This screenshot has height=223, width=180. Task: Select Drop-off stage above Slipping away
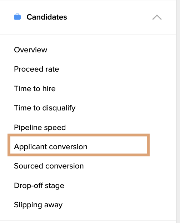pos(39,186)
